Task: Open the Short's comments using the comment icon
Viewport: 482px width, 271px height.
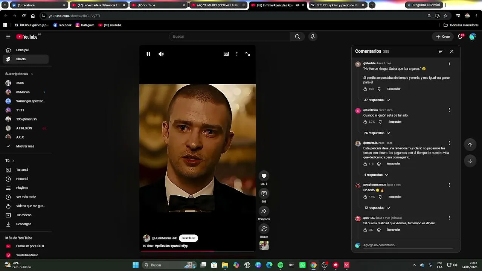Action: [x=264, y=193]
